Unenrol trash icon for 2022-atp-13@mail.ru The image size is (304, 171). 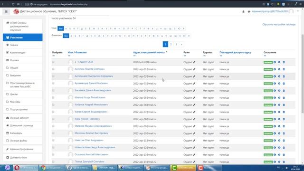point(284,155)
